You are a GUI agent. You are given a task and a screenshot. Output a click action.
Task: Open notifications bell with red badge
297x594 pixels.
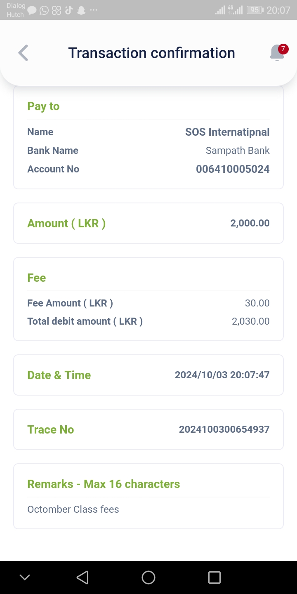coord(278,53)
